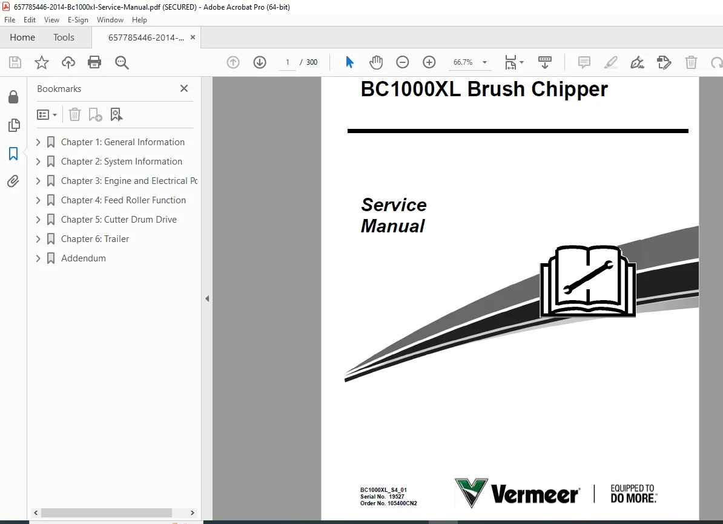Select the Chapter 2: System Information bookmark text
Image resolution: width=723 pixels, height=524 pixels.
tap(122, 162)
